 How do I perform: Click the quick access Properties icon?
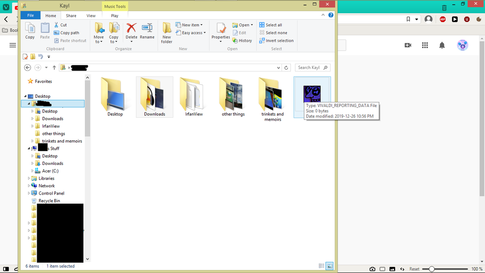tap(25, 57)
